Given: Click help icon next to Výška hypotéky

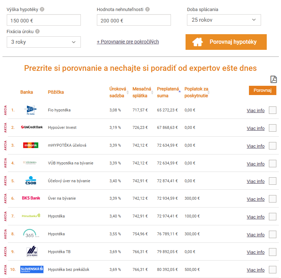Looking at the screenshot, I should (x=42, y=9).
